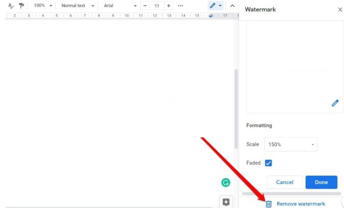Click the trash icon beside Remove watermark
The height and width of the screenshot is (208, 344).
269,204
